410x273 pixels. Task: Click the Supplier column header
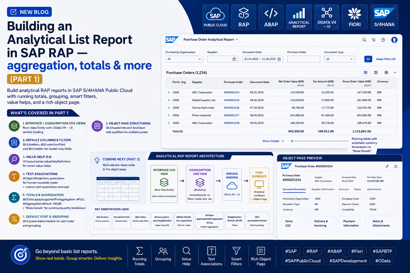pos(197,82)
